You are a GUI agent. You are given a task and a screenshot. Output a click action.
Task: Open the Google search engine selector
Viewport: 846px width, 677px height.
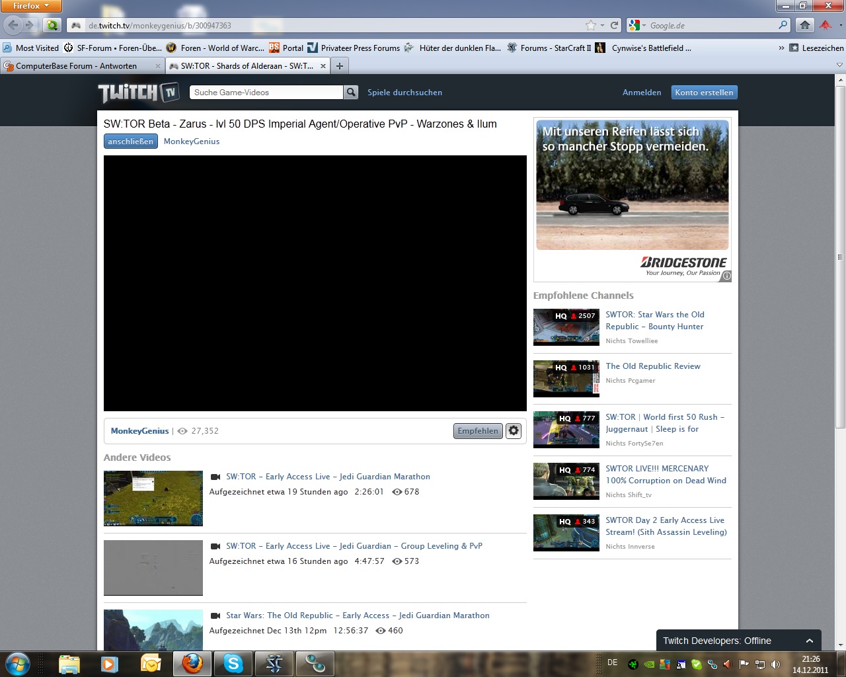pos(637,25)
